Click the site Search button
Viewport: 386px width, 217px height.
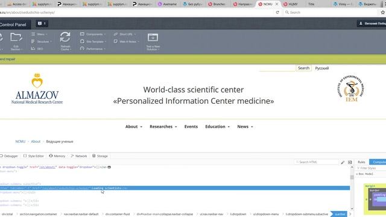click(303, 68)
